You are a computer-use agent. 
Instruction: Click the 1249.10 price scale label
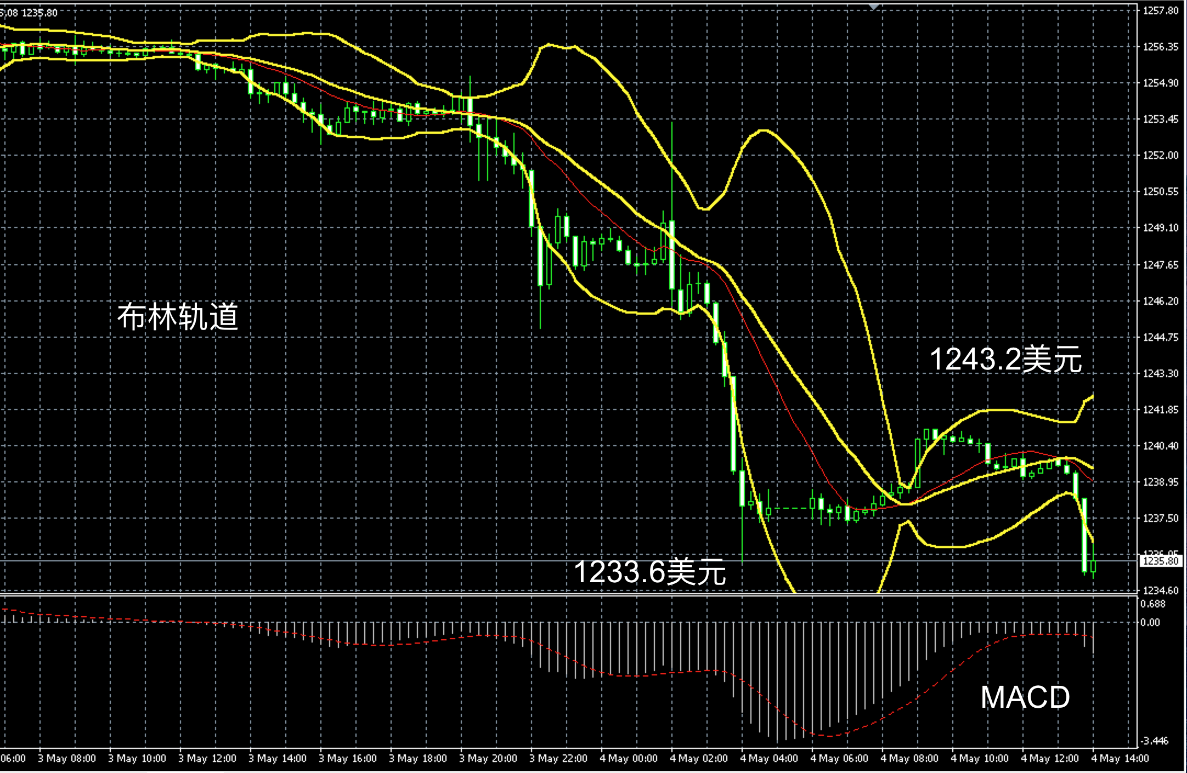(x=1161, y=228)
